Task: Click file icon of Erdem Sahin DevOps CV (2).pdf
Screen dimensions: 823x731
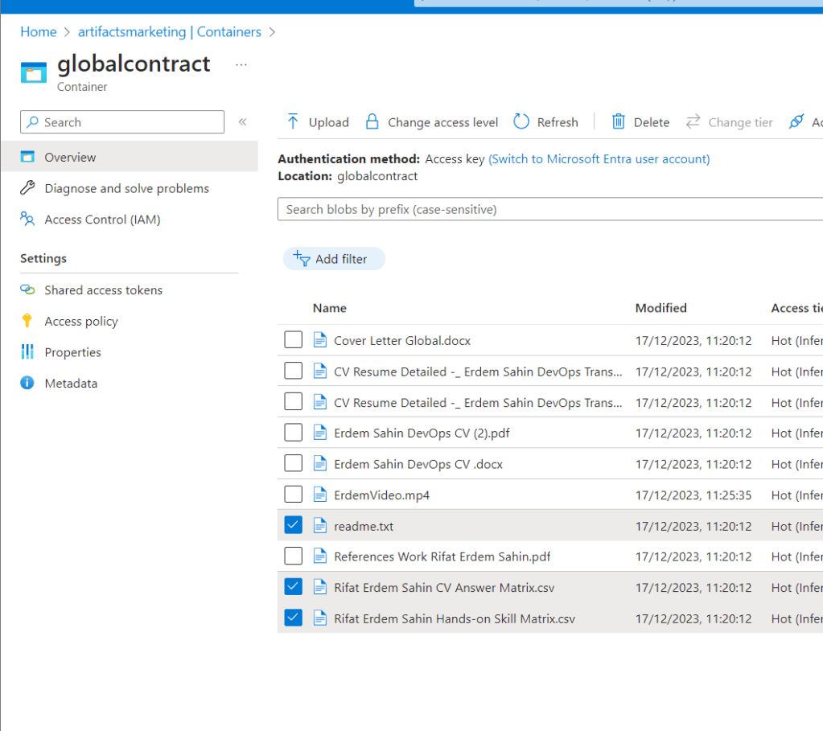Action: (320, 433)
